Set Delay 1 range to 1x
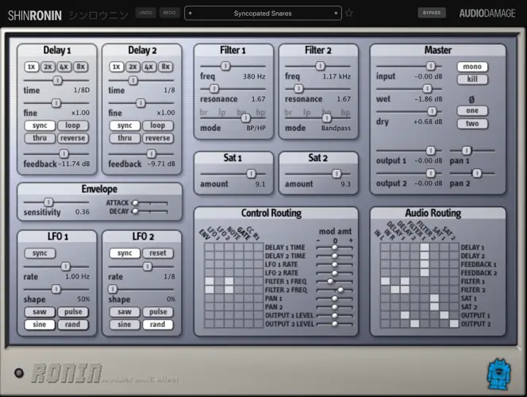527x397 pixels. (x=31, y=67)
